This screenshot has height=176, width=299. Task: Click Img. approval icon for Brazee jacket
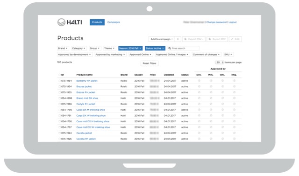pos(235,86)
